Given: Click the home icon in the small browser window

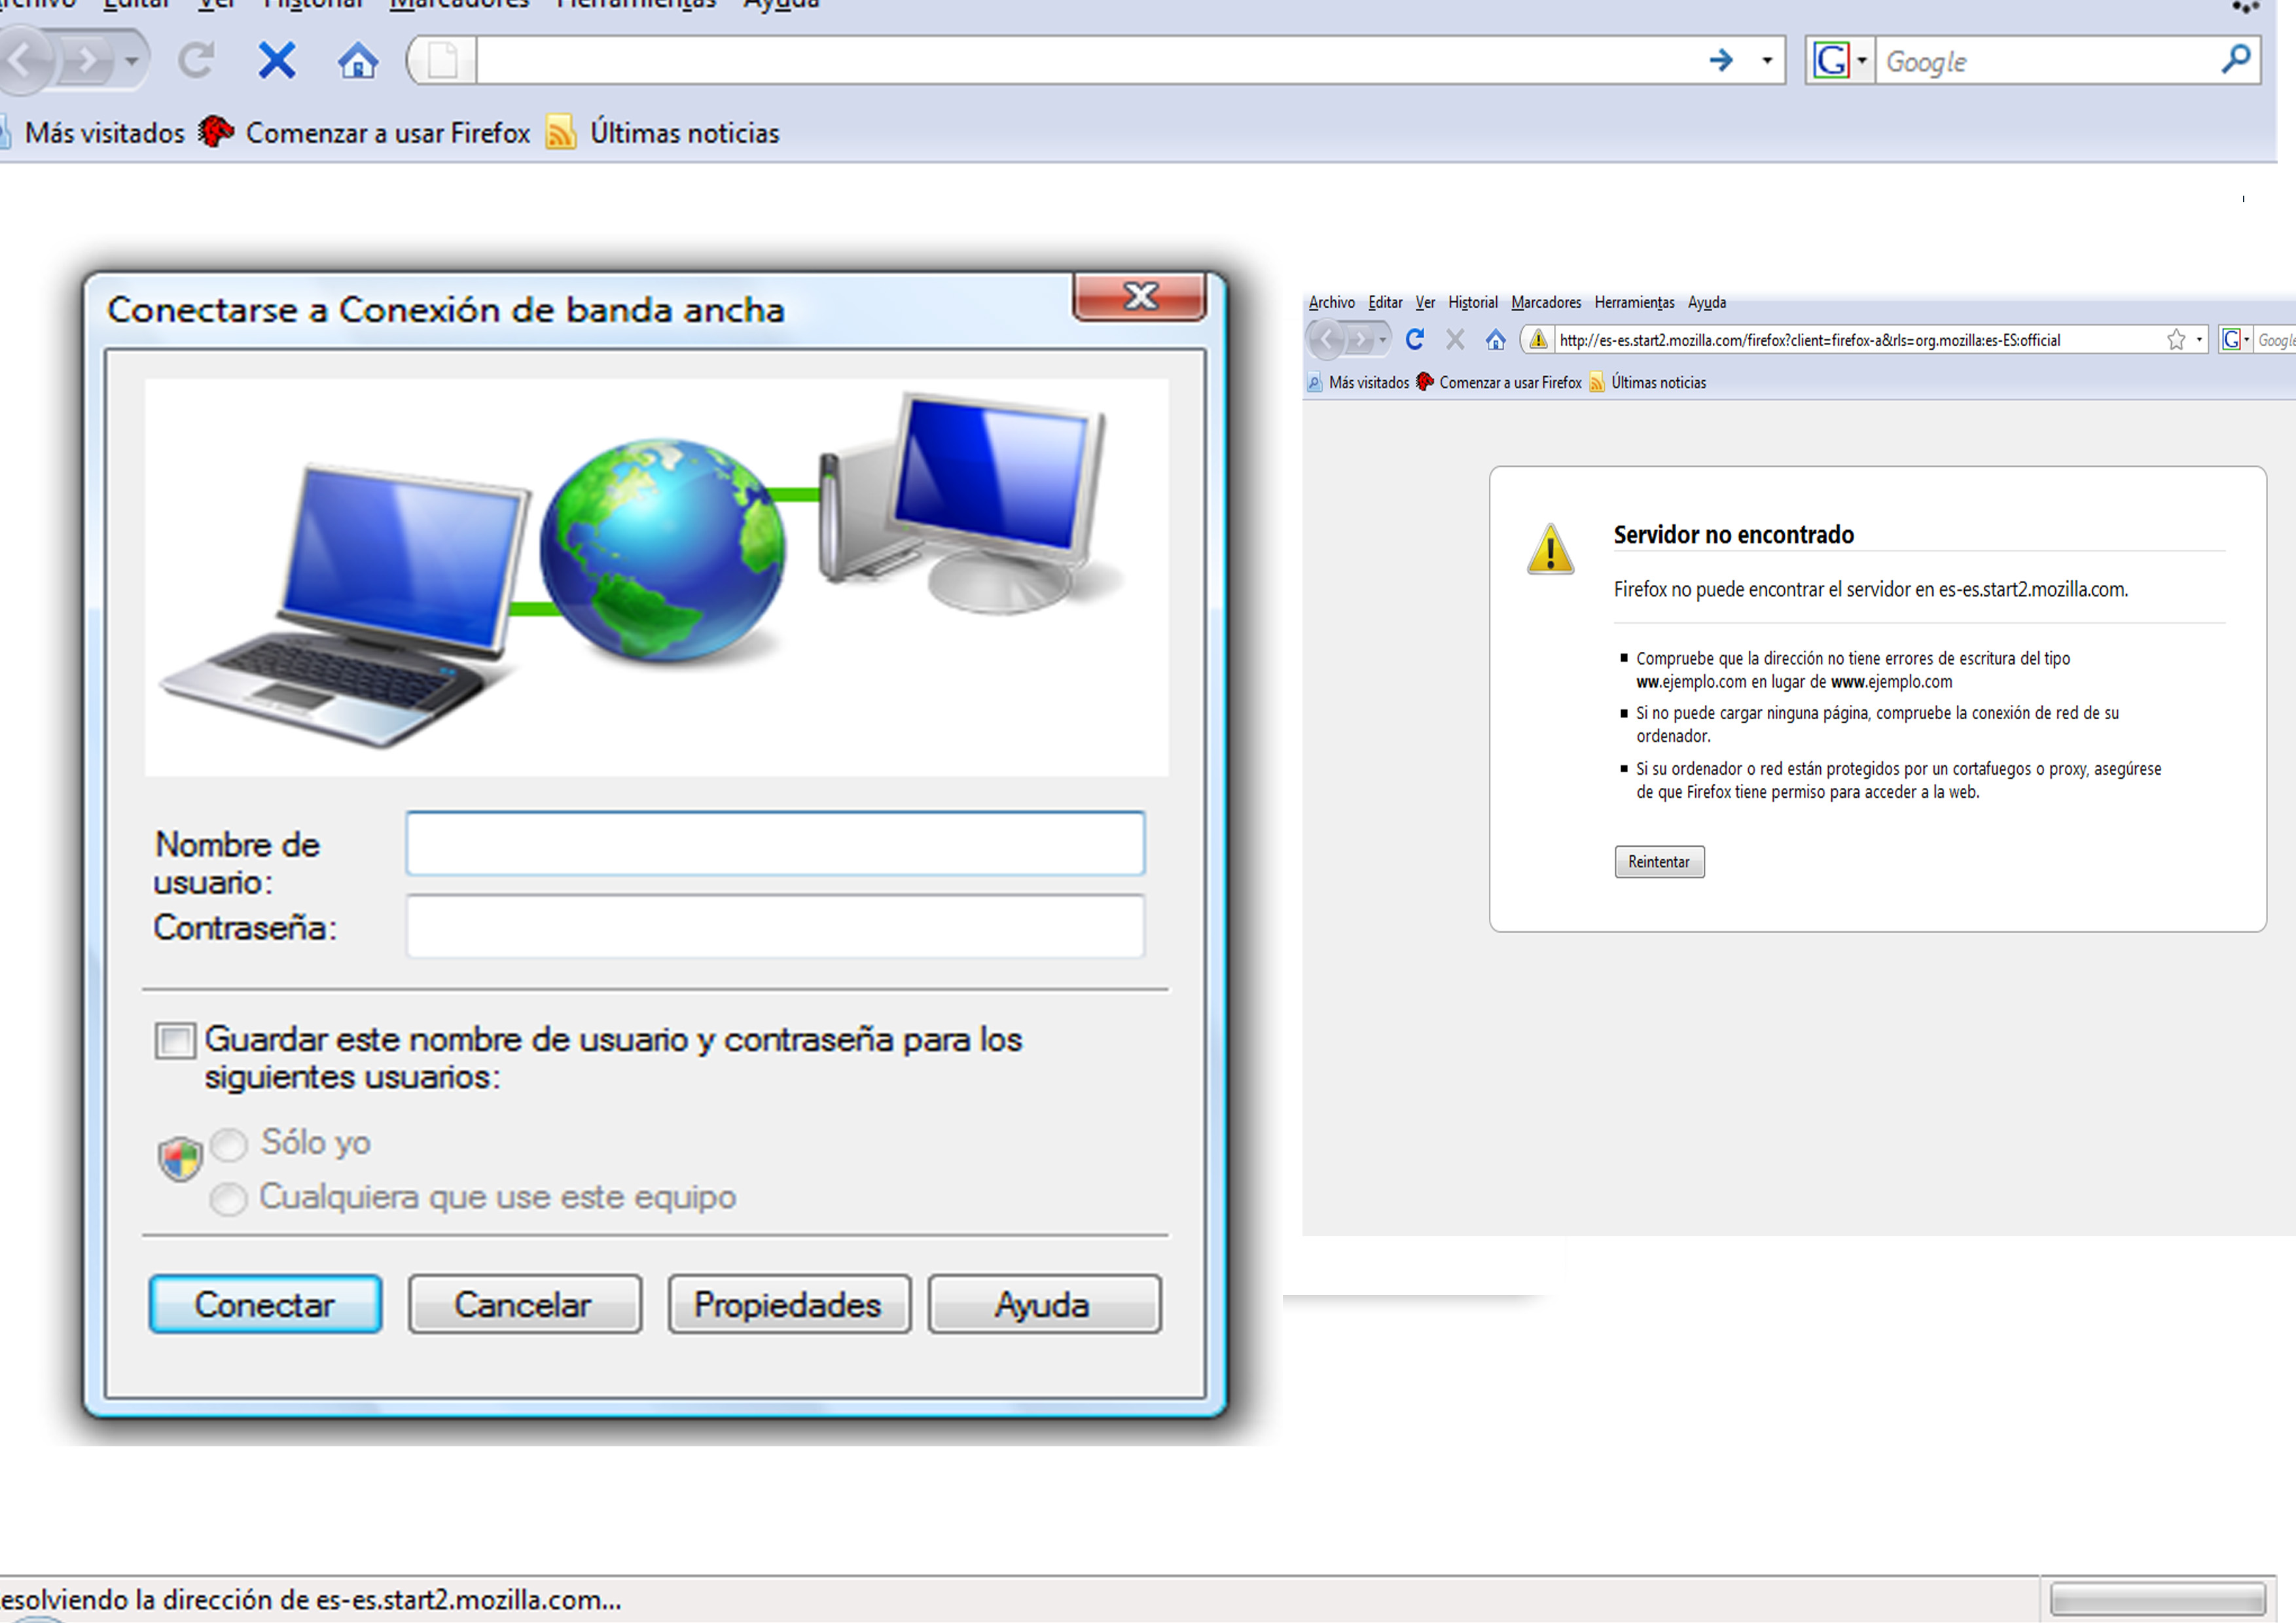Looking at the screenshot, I should (x=1495, y=340).
